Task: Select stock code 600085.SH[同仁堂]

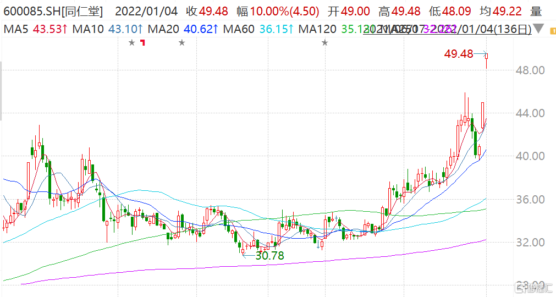Action: [53, 12]
